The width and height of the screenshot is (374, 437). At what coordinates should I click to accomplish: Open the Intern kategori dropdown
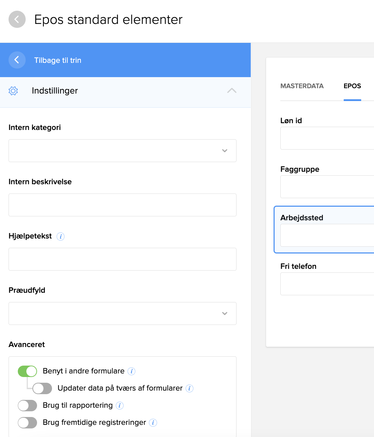122,151
